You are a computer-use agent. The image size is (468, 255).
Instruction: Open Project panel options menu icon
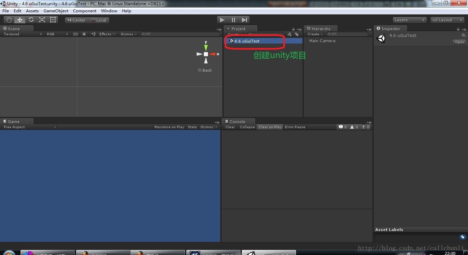299,29
